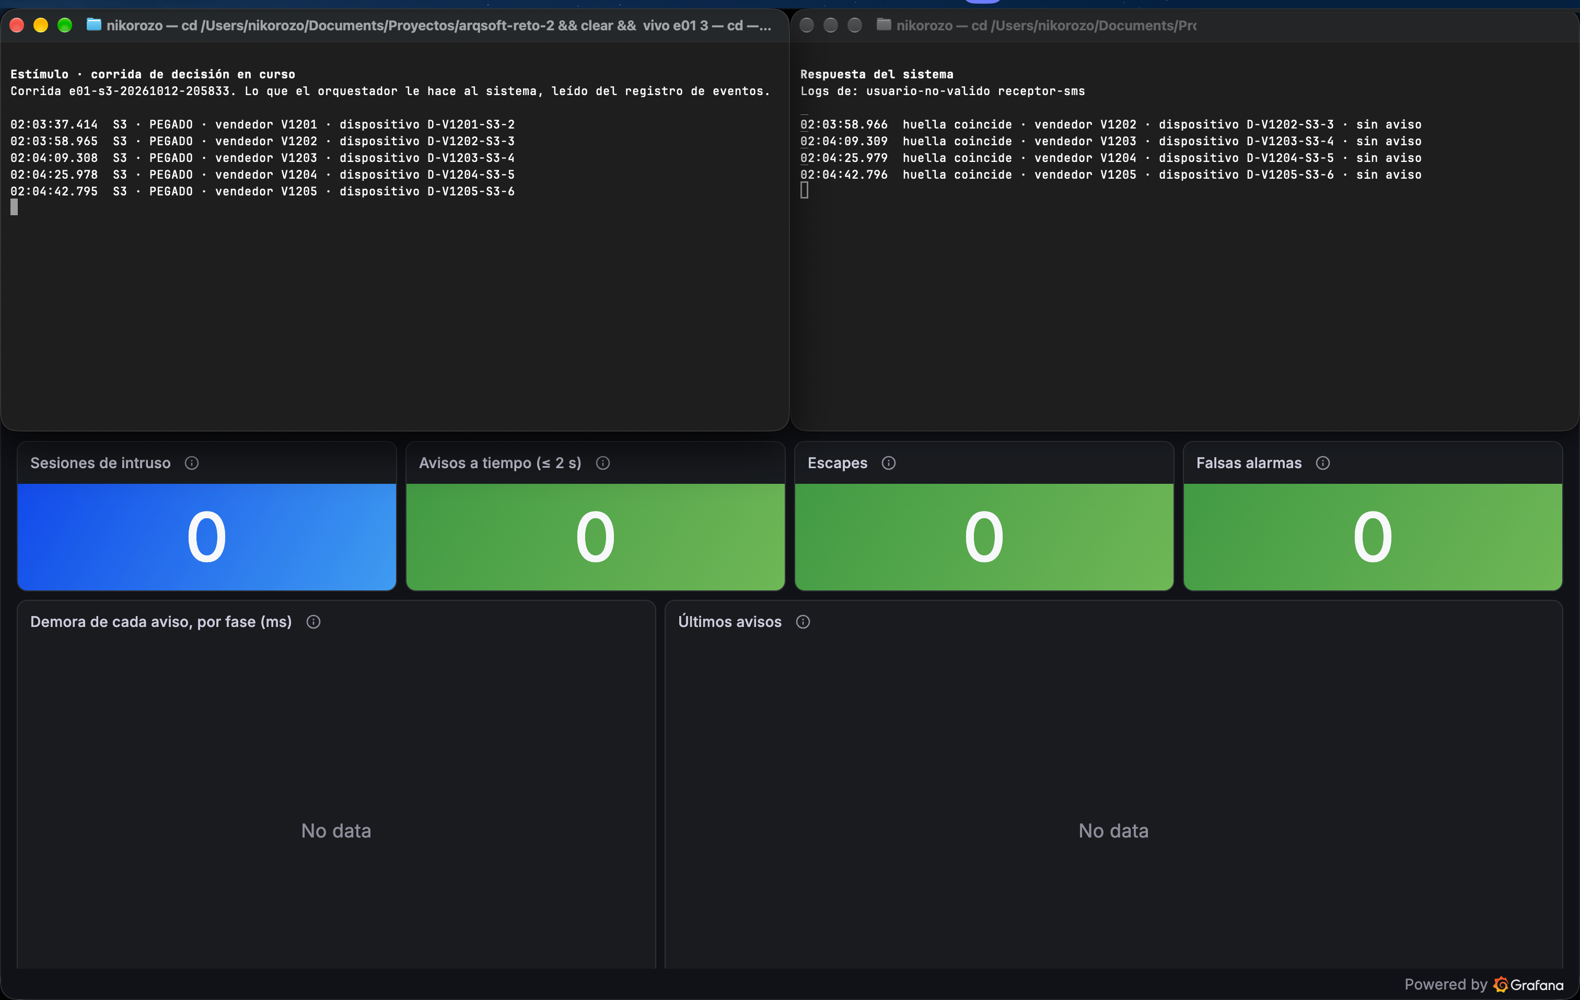Click the blue Sesiones de intruso stat value

(207, 538)
